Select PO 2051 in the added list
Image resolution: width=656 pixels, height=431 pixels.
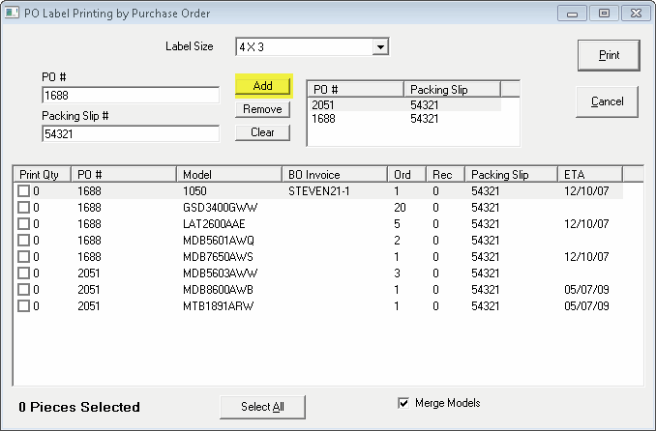[x=404, y=105]
